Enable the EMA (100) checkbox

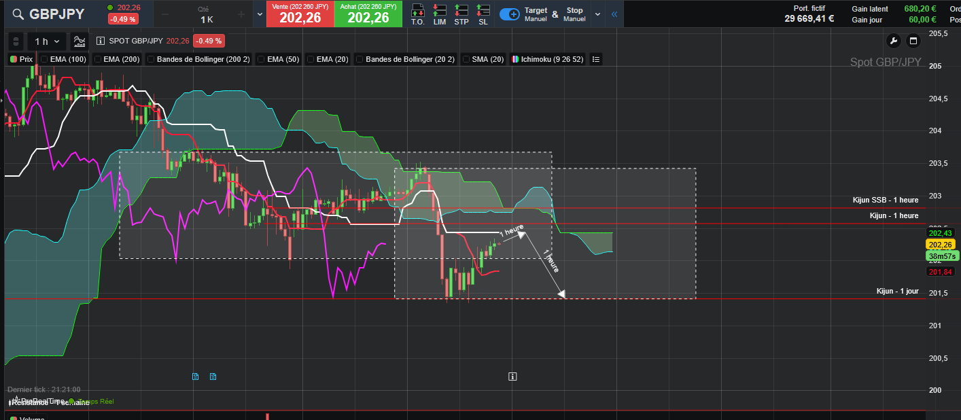coord(45,59)
